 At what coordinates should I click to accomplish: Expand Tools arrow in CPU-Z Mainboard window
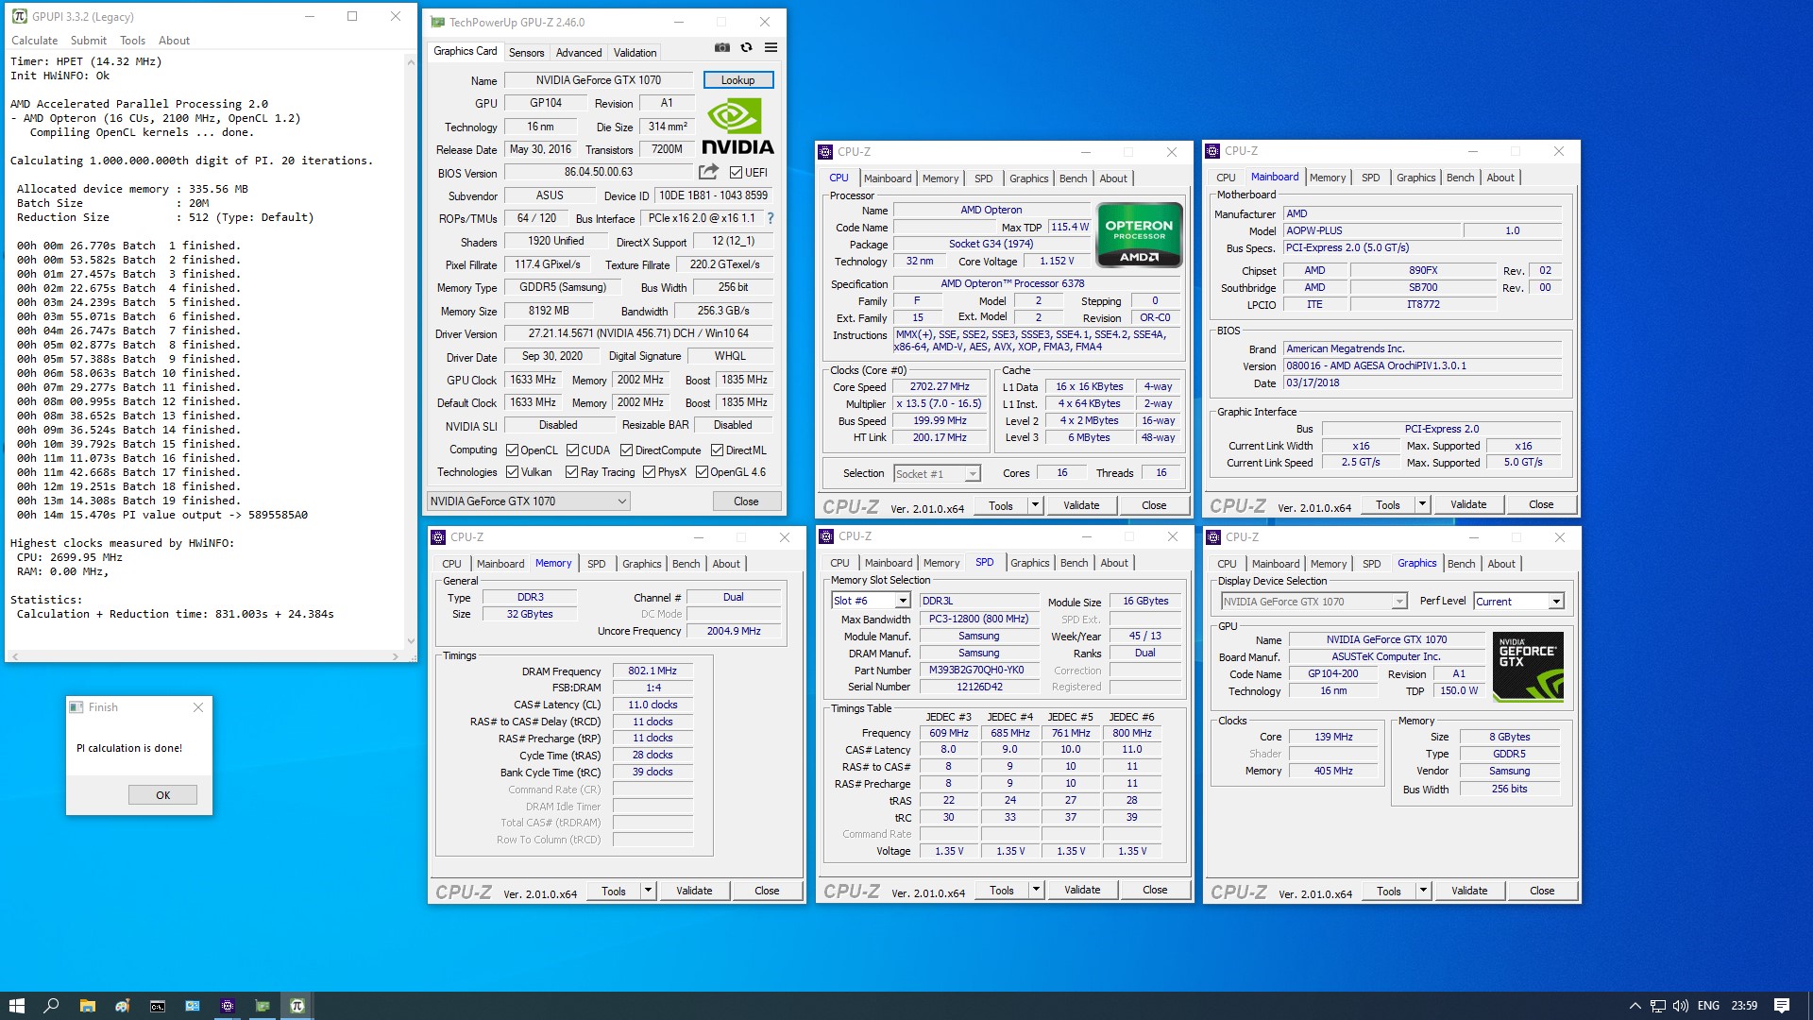1422,504
